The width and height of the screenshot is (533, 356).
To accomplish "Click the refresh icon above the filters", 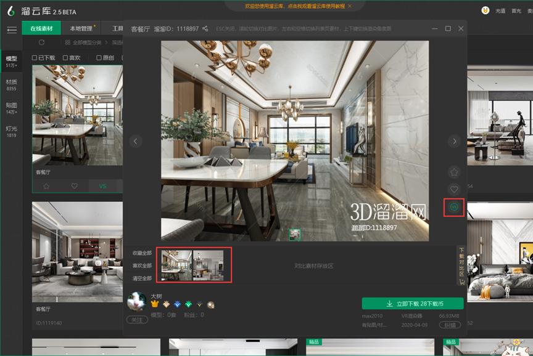I will tap(41, 42).
